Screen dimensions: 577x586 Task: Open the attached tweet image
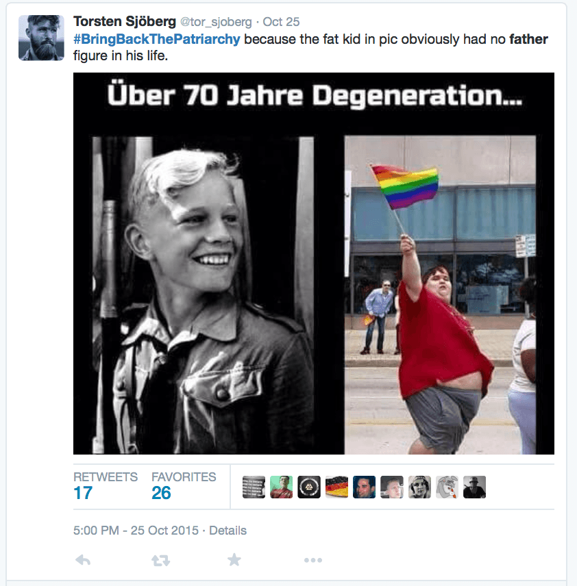(x=314, y=264)
